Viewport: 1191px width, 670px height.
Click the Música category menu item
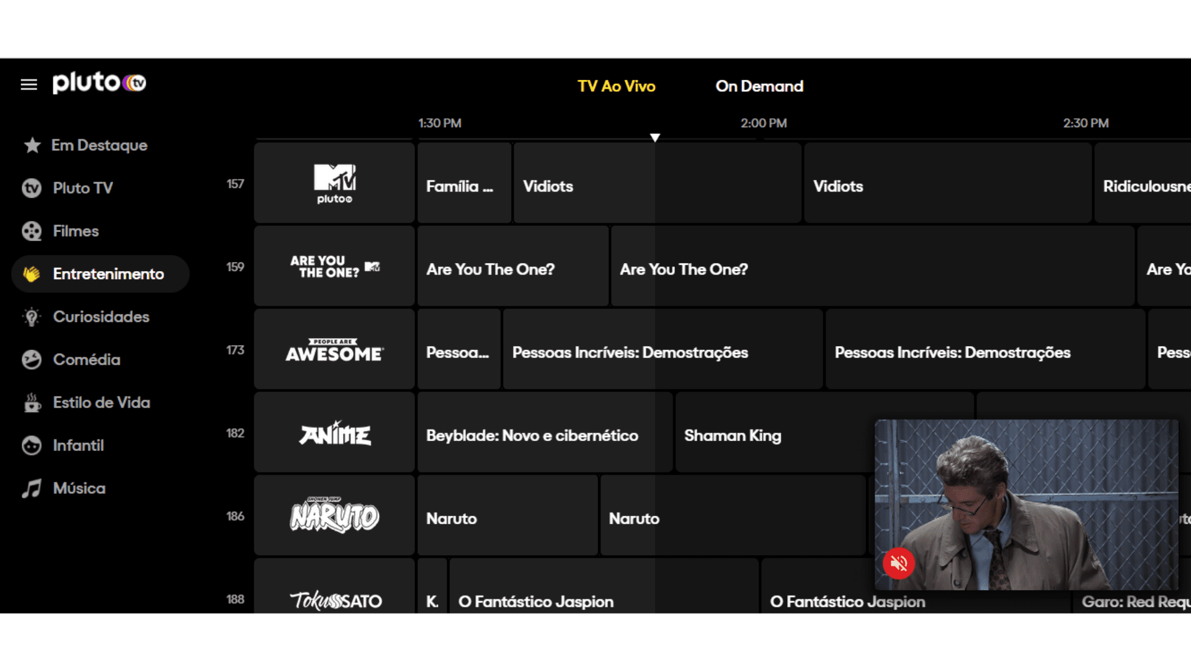point(79,488)
